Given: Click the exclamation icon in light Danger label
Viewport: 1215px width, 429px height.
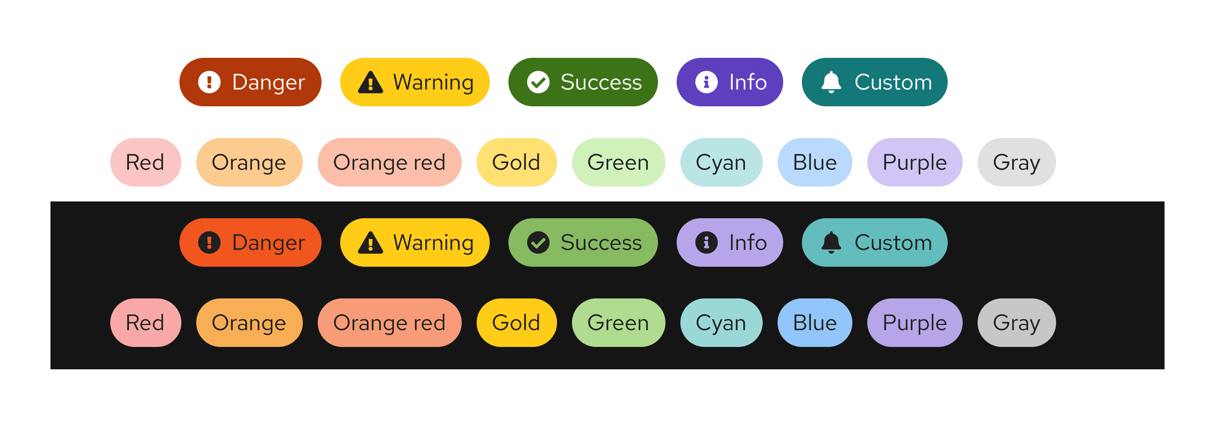Looking at the screenshot, I should click(209, 83).
